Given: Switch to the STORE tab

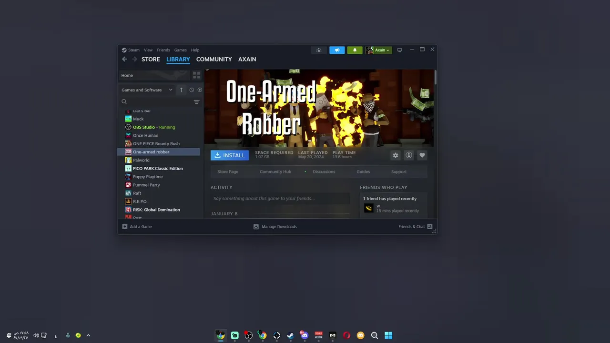Looking at the screenshot, I should pyautogui.click(x=151, y=59).
